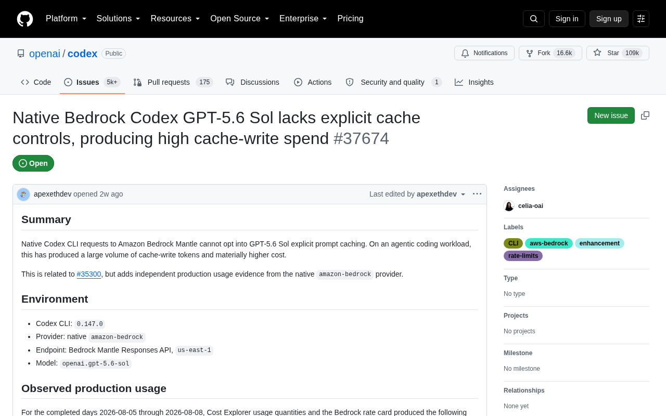Open celia-oai assignee profile link
666x416 pixels.
[x=531, y=206]
